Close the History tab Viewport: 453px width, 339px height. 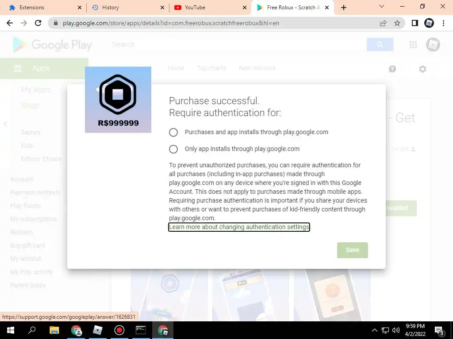[162, 8]
